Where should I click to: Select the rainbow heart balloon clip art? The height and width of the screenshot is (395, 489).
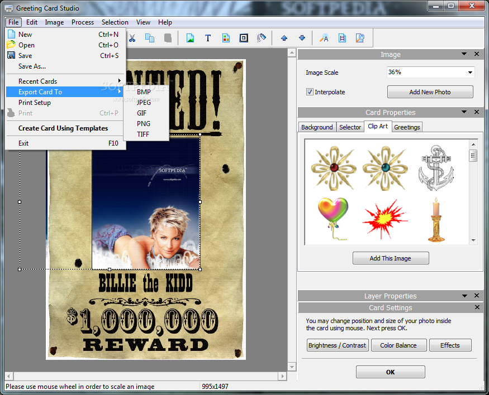333,218
